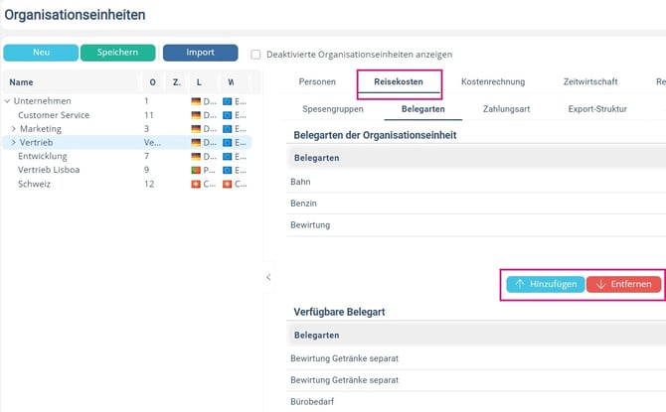Screen dimensions: 666x412
Task: Click the Speichern button
Action: point(117,53)
